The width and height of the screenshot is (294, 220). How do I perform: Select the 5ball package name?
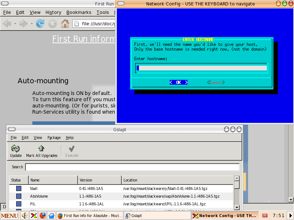coord(33,188)
